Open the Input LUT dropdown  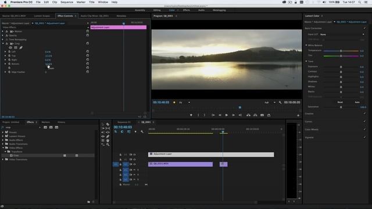tap(342, 34)
